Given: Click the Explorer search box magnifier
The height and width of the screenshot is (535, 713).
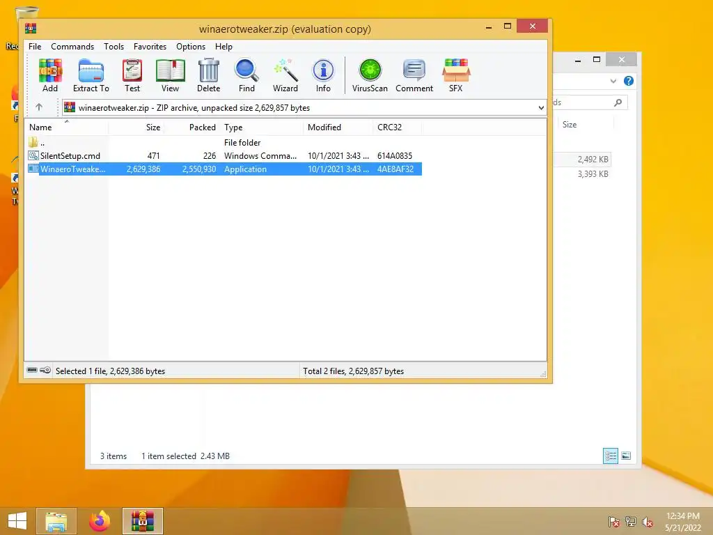Looking at the screenshot, I should [x=618, y=102].
